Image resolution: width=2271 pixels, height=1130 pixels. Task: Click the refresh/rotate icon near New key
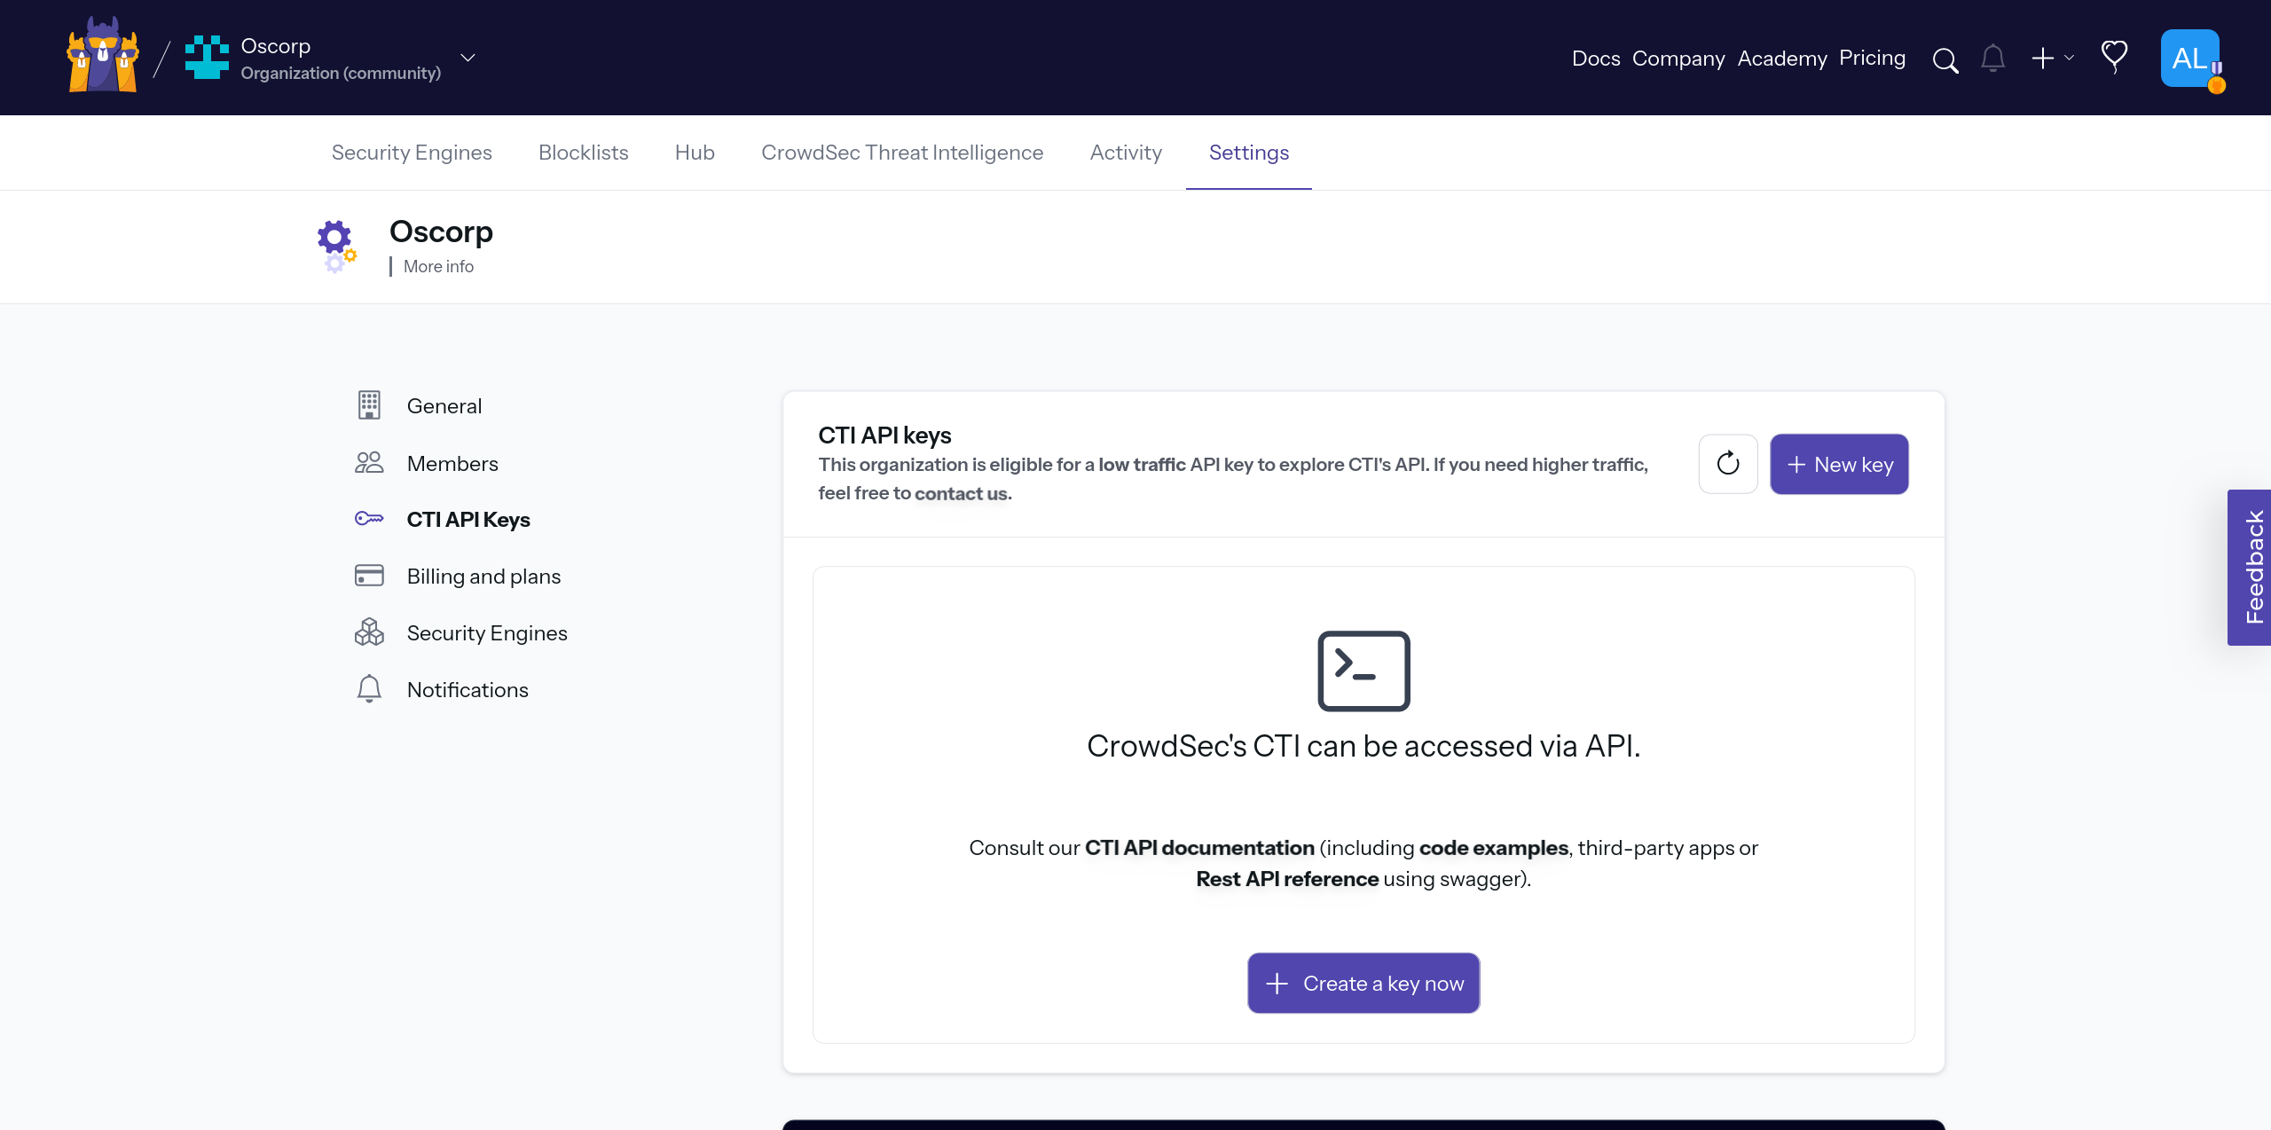[1728, 464]
